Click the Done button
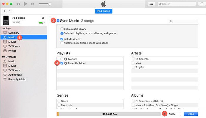206x118 pixels. [x=191, y=114]
